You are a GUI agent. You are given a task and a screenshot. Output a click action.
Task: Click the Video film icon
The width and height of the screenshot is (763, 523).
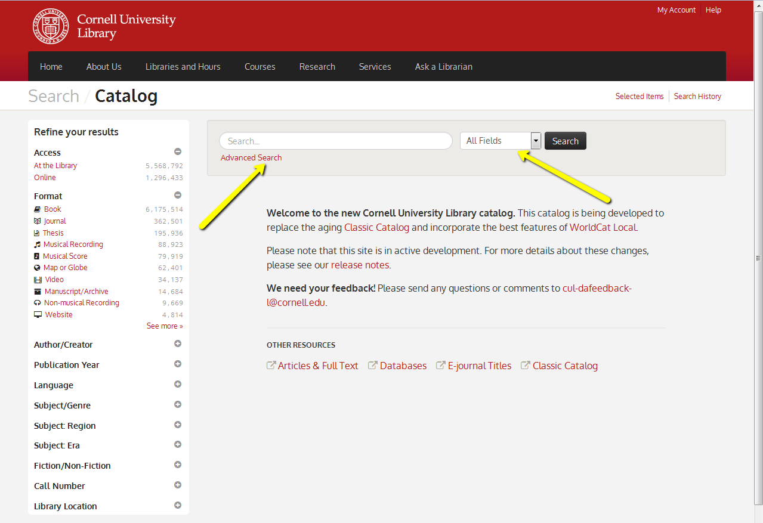click(38, 280)
